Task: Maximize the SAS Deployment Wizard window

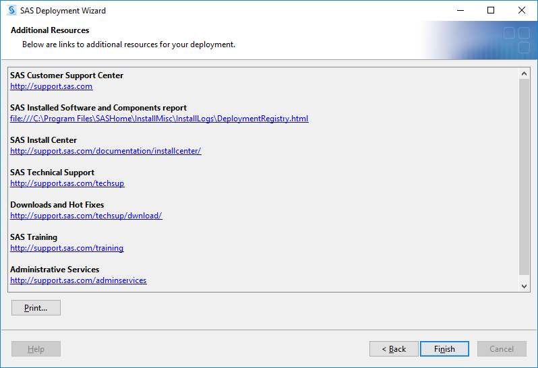Action: (x=491, y=10)
